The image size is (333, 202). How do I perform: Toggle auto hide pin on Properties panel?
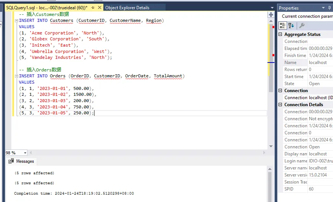click(330, 8)
